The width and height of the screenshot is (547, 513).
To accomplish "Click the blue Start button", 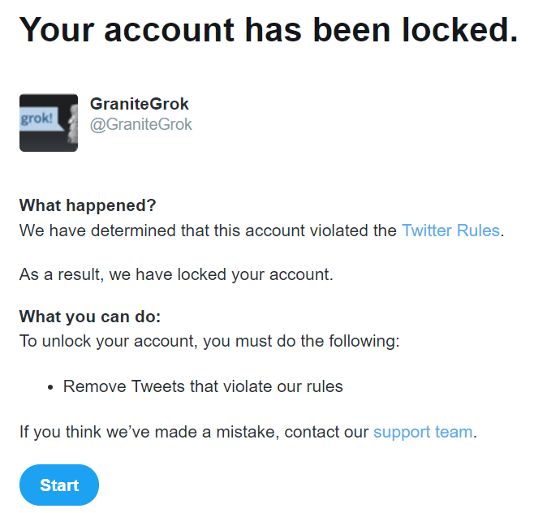I will tap(59, 485).
